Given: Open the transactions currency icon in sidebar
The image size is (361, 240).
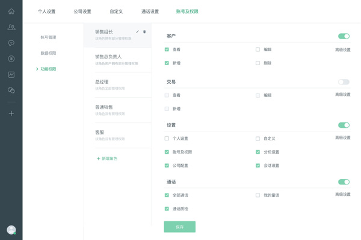Looking at the screenshot, I should coord(11,59).
